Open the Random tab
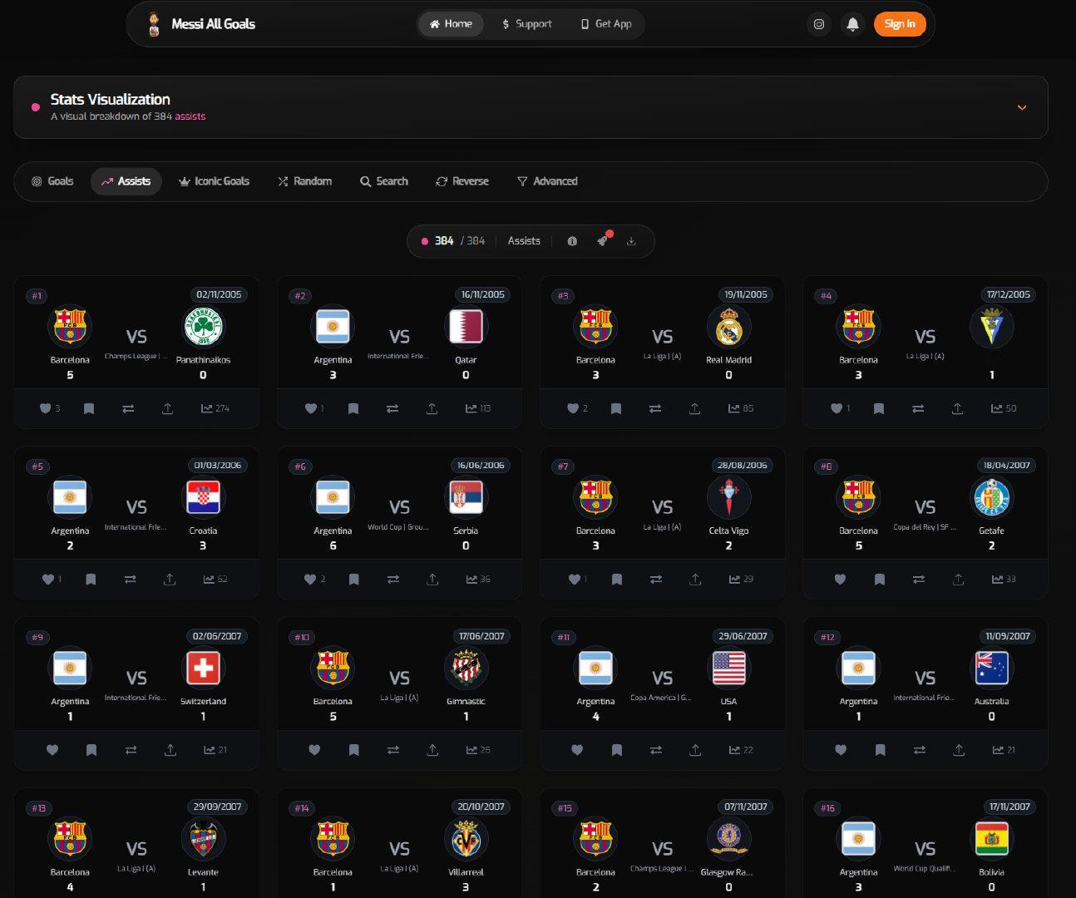Image resolution: width=1076 pixels, height=898 pixels. pyautogui.click(x=304, y=181)
